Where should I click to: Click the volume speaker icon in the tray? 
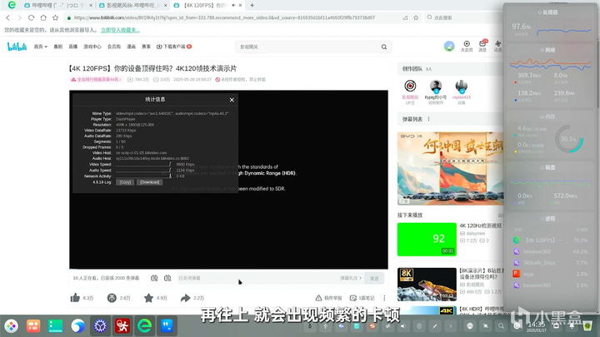pyautogui.click(x=402, y=326)
